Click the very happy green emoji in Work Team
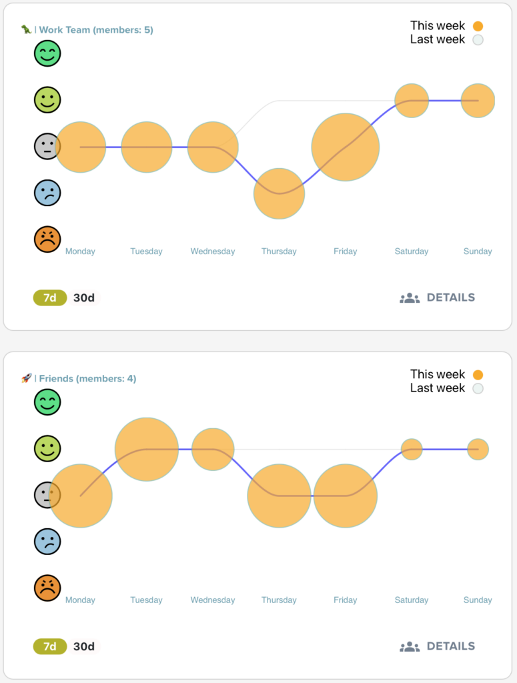This screenshot has height=683, width=517. pos(47,53)
